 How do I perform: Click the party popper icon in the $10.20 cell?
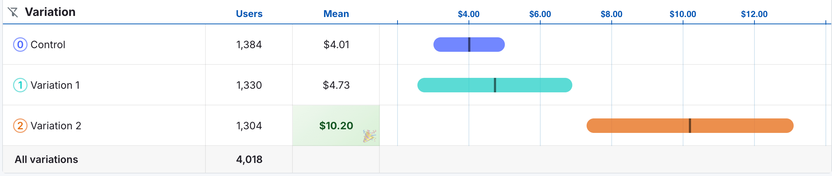tap(370, 136)
